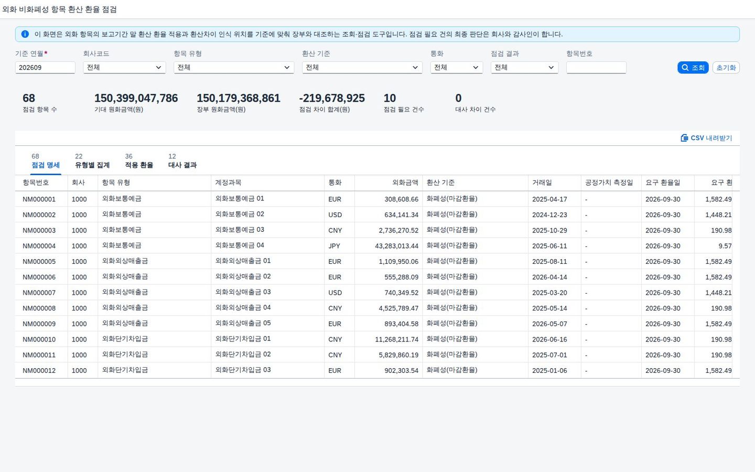This screenshot has height=472, width=755.
Task: Select the NM000010 외화단기차입금 row
Action: [x=373, y=339]
